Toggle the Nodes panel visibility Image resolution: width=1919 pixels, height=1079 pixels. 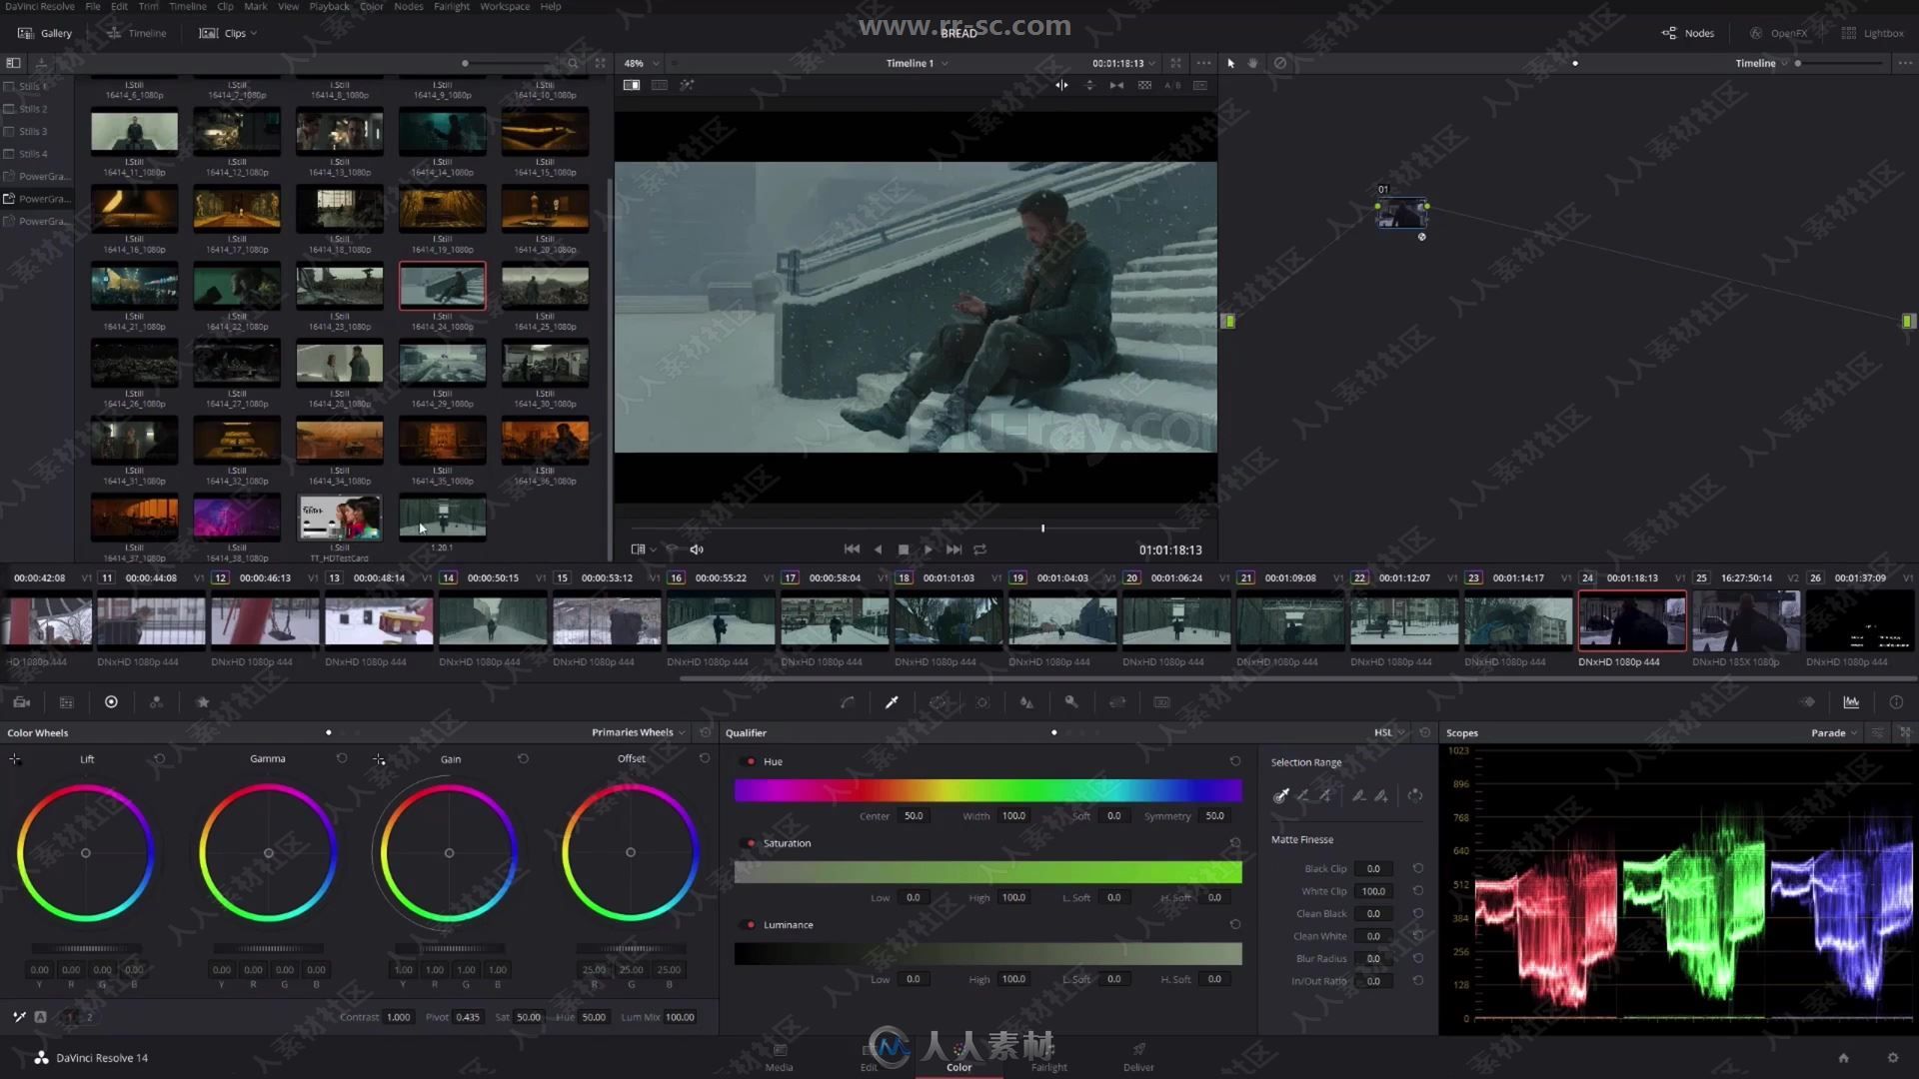pyautogui.click(x=1688, y=33)
